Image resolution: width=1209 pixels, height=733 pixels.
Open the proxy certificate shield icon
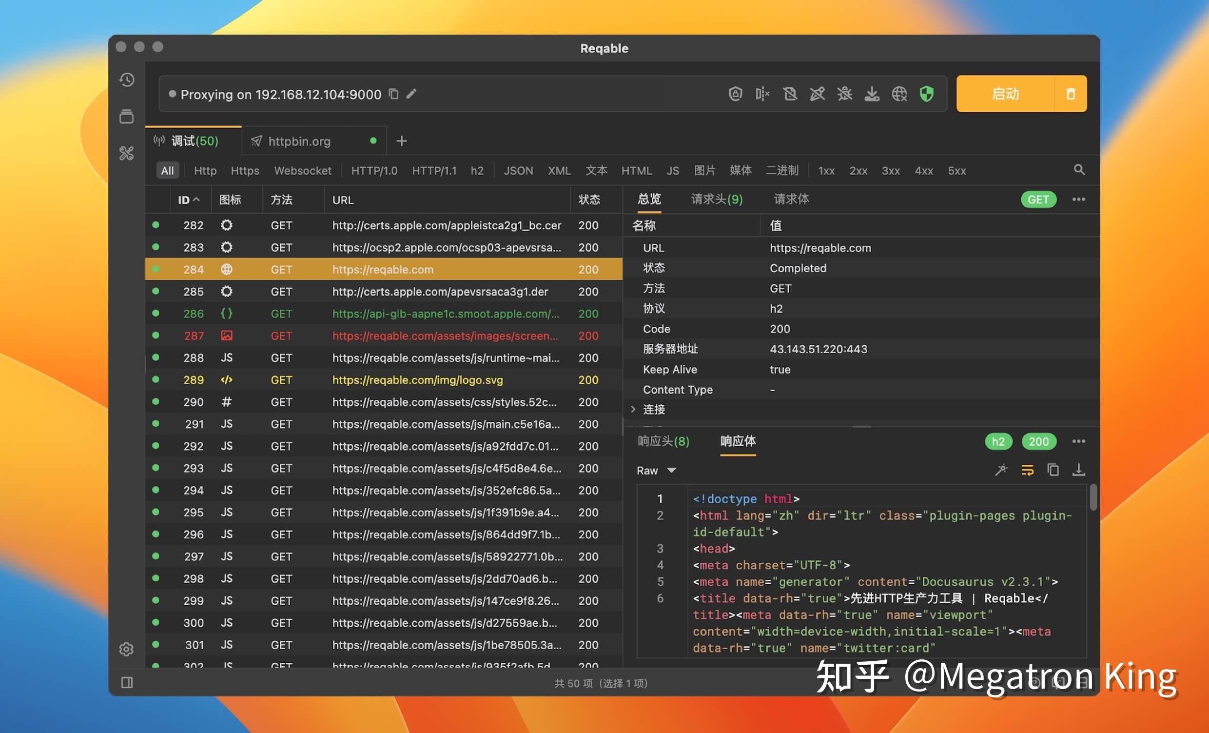[x=927, y=94]
